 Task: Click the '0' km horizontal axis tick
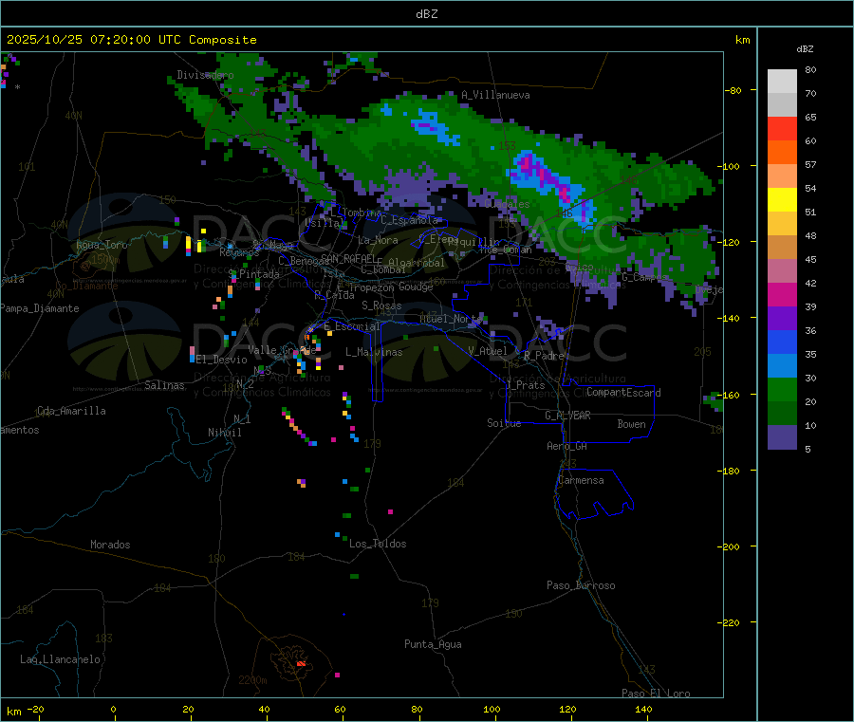coord(113,709)
